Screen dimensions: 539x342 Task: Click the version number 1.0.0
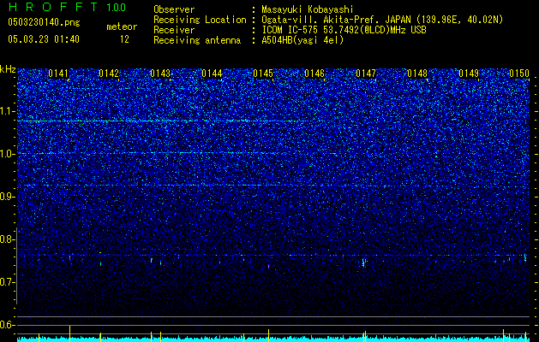(x=116, y=8)
